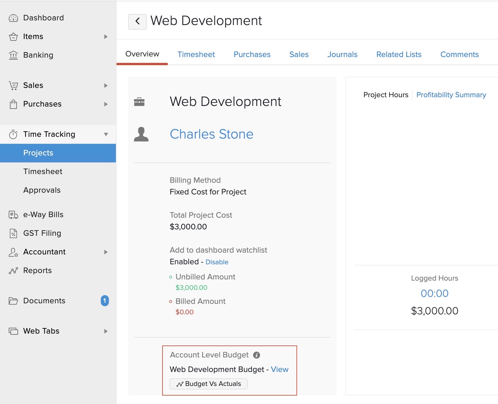
Task: Click the Account Level Budget info icon
Action: click(x=256, y=355)
